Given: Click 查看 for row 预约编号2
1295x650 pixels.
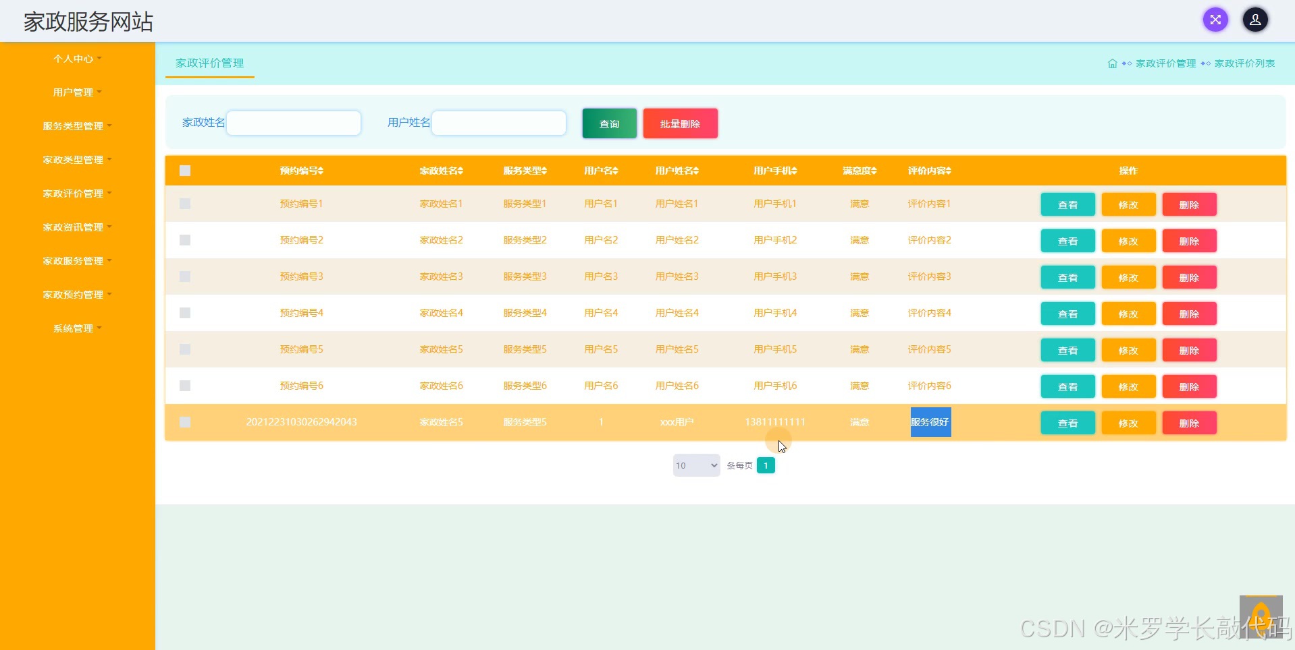Looking at the screenshot, I should tap(1067, 241).
